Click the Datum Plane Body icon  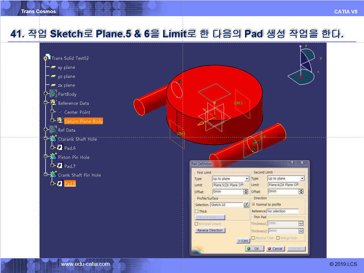[60, 121]
